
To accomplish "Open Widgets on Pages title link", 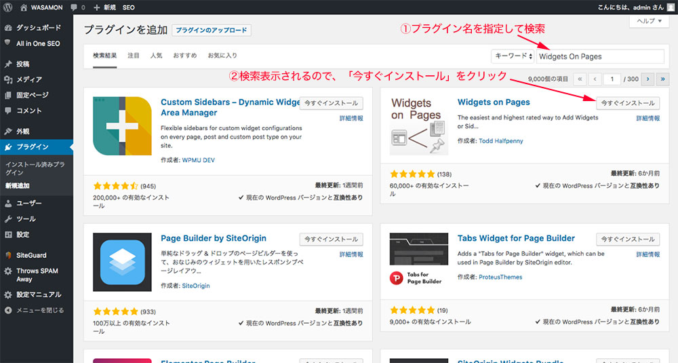I will [x=494, y=102].
